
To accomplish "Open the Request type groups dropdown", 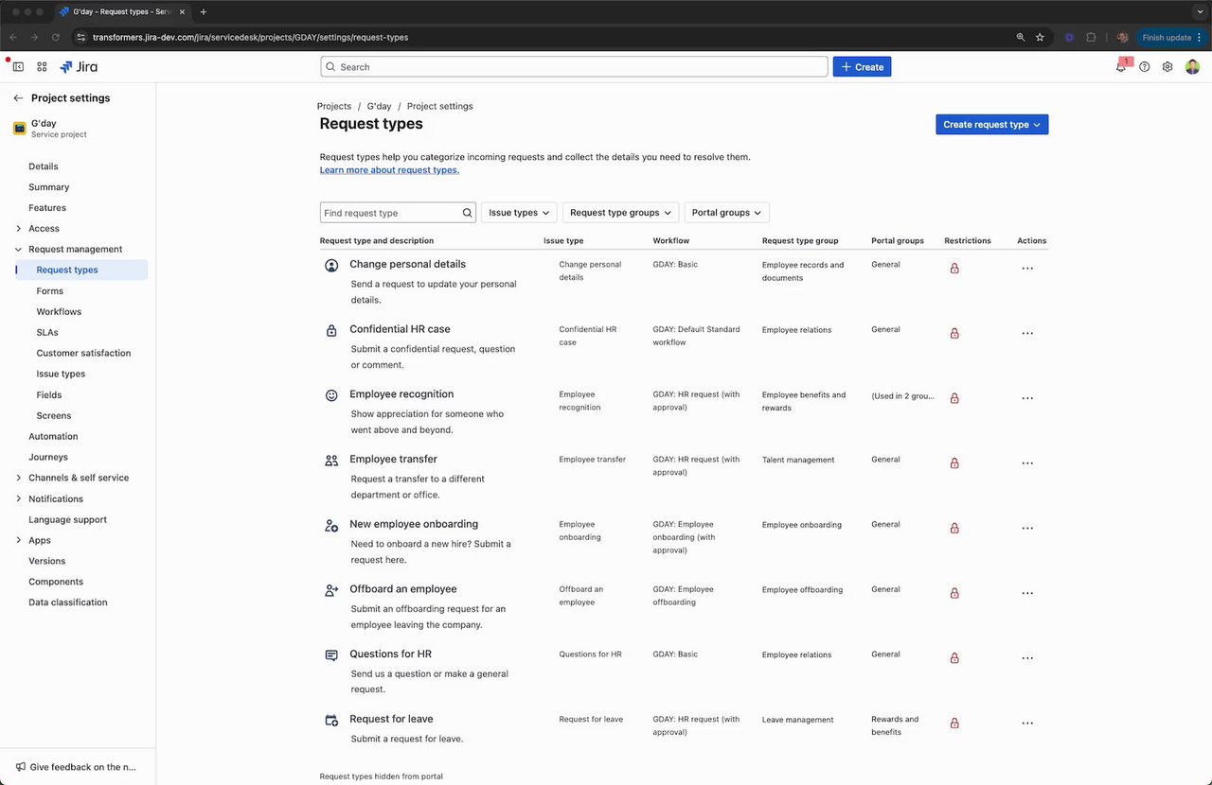I will click(620, 213).
